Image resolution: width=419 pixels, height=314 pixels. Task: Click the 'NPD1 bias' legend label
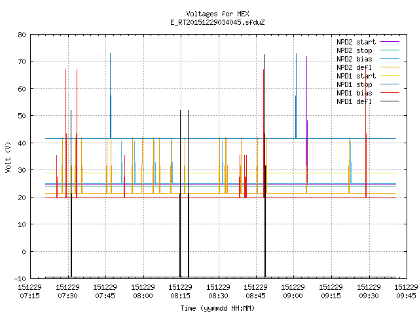pos(354,93)
